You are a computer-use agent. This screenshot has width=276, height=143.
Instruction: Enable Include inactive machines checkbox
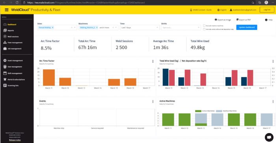[204, 26]
